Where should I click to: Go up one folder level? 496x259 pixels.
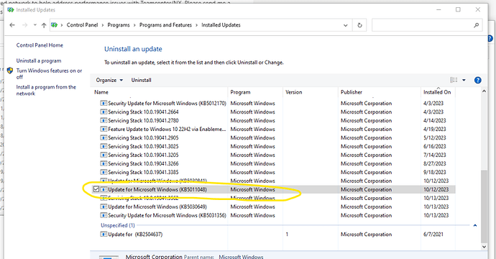44,25
